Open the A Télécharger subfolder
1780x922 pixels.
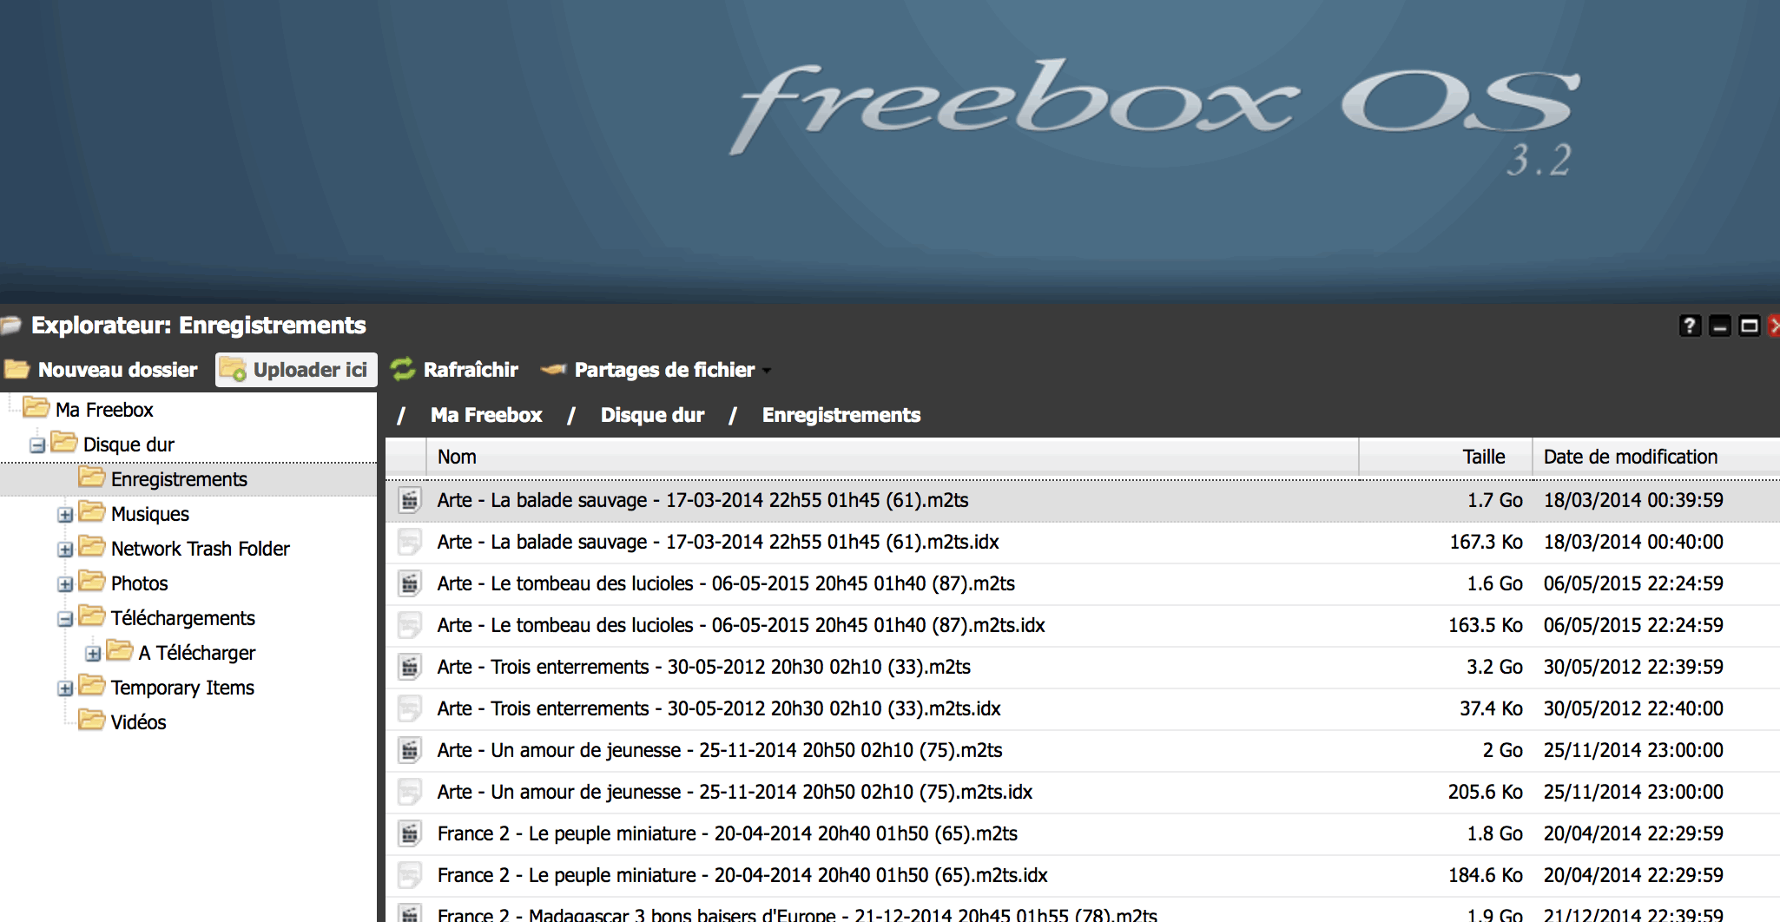click(197, 653)
